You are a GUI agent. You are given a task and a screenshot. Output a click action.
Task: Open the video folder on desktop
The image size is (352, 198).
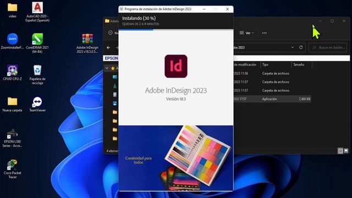click(x=12, y=10)
